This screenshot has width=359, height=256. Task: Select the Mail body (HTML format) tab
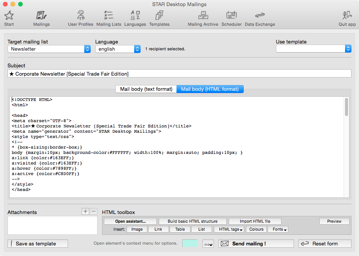pos(210,89)
